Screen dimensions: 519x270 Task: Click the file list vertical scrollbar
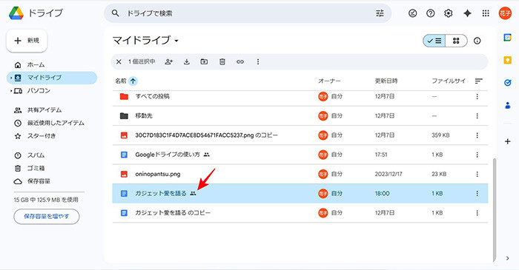tap(495, 209)
